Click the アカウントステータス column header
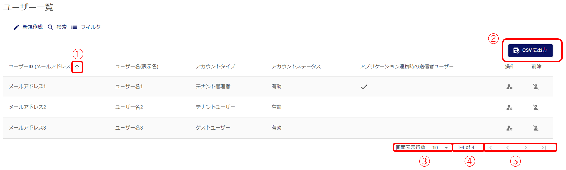Image resolution: width=566 pixels, height=170 pixels. coord(296,66)
